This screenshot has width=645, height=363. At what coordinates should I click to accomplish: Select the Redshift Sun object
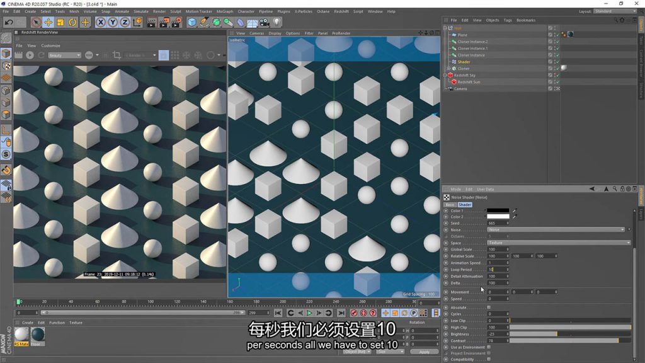[469, 82]
